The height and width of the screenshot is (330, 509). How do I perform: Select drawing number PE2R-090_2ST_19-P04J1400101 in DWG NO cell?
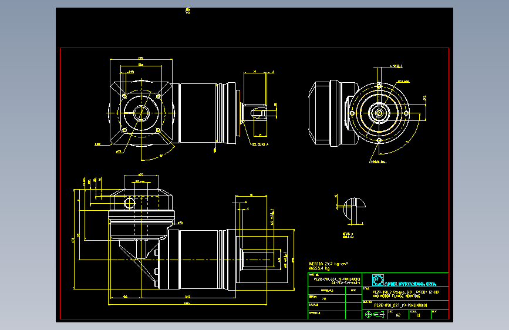click(400, 305)
